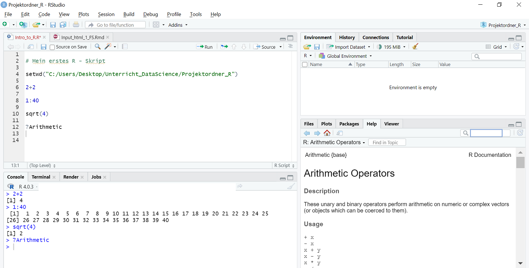This screenshot has width=529, height=268.
Task: Clear the console with the broom icon
Action: (x=290, y=186)
